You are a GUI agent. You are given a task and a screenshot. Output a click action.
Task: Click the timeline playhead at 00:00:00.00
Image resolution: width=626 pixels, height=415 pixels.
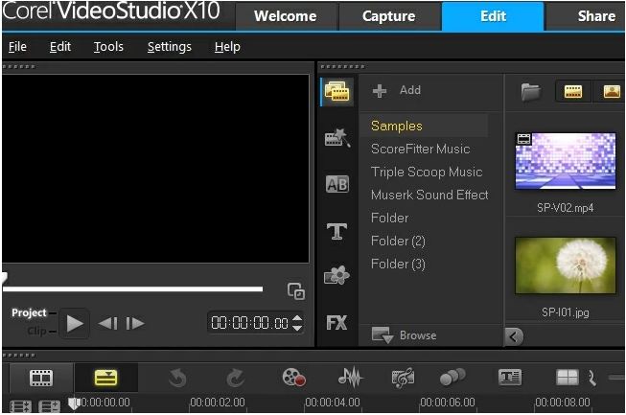tap(74, 403)
